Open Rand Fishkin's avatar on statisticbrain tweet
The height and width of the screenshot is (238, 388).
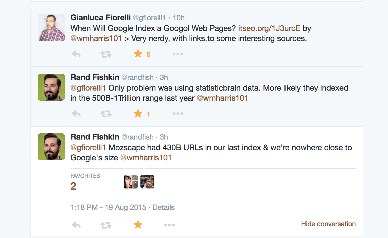tap(51, 87)
